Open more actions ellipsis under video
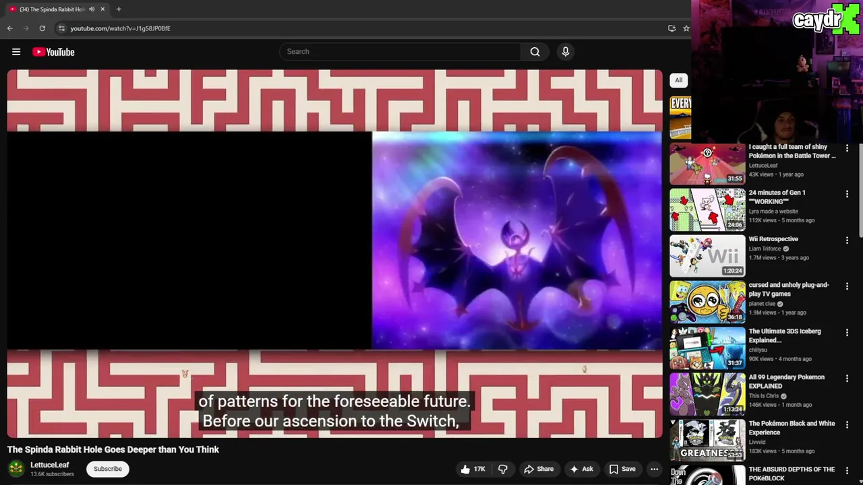Viewport: 863px width, 485px height. tap(654, 469)
